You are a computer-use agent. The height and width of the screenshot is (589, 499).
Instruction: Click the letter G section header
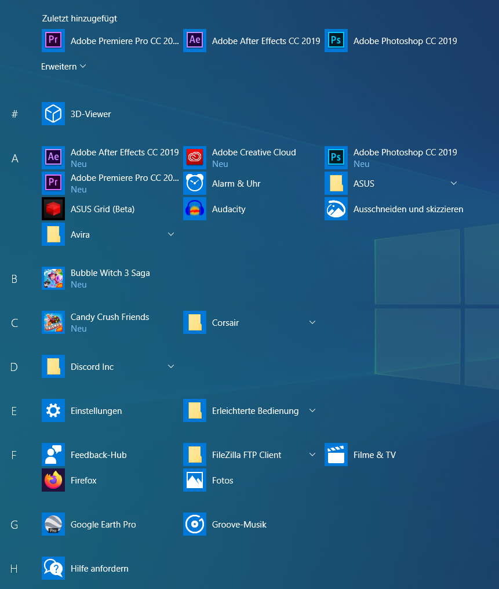pyautogui.click(x=14, y=525)
